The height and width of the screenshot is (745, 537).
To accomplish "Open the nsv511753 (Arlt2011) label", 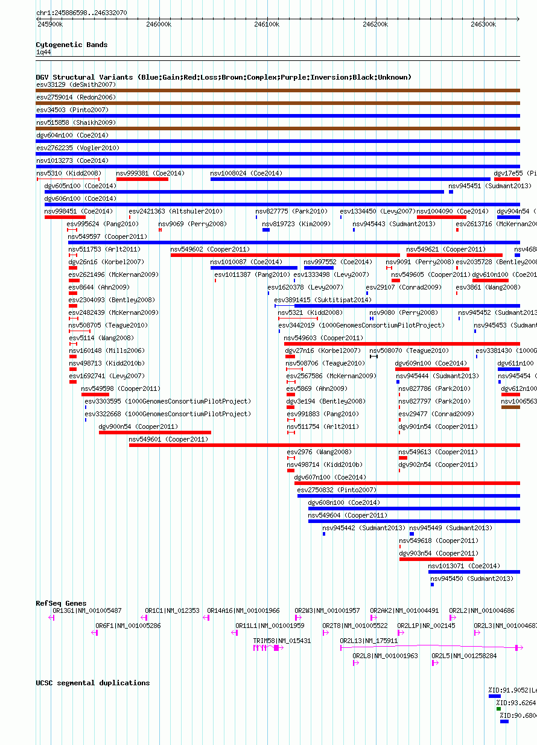I will [104, 249].
